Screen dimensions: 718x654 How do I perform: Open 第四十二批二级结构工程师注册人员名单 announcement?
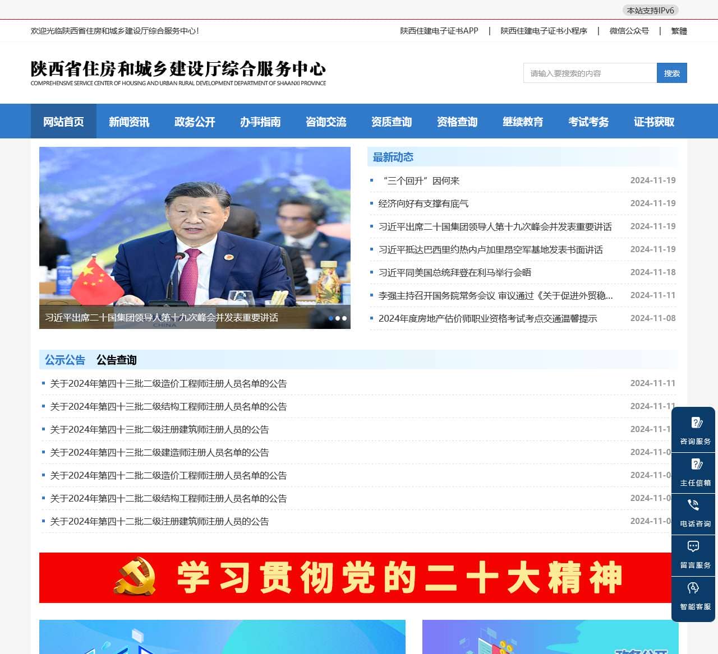coord(168,498)
